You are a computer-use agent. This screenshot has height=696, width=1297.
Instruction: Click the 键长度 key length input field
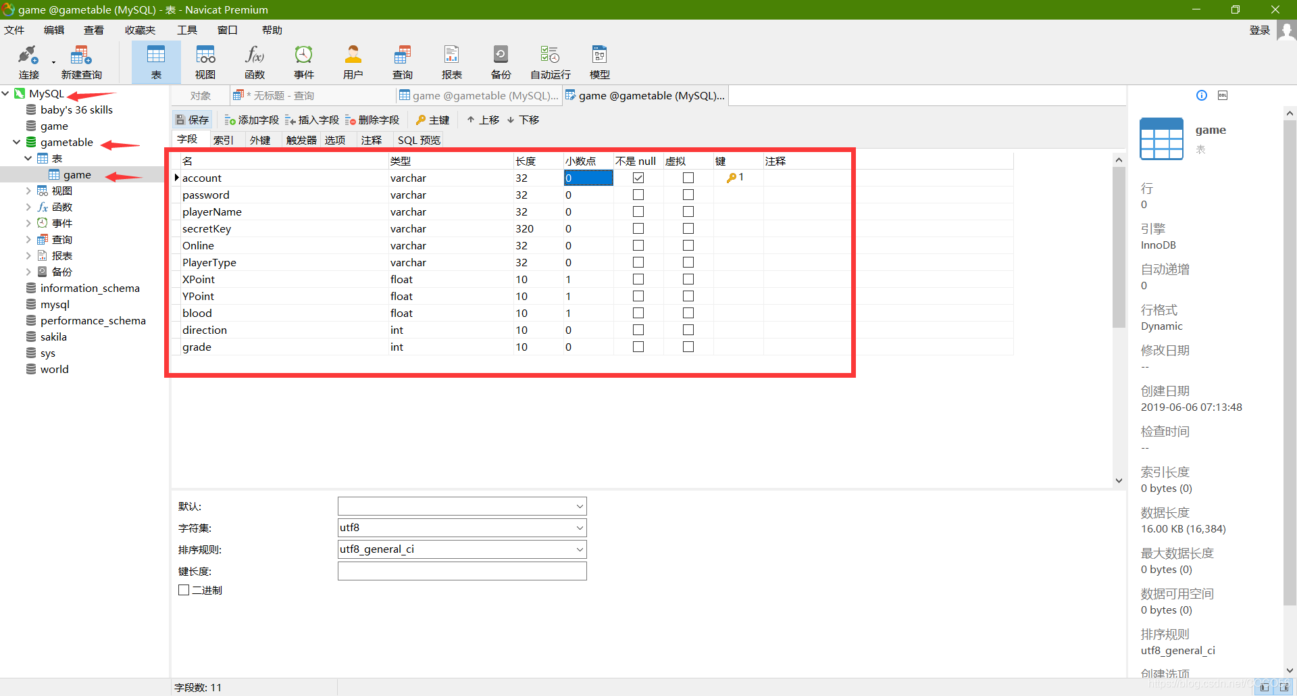tap(462, 571)
